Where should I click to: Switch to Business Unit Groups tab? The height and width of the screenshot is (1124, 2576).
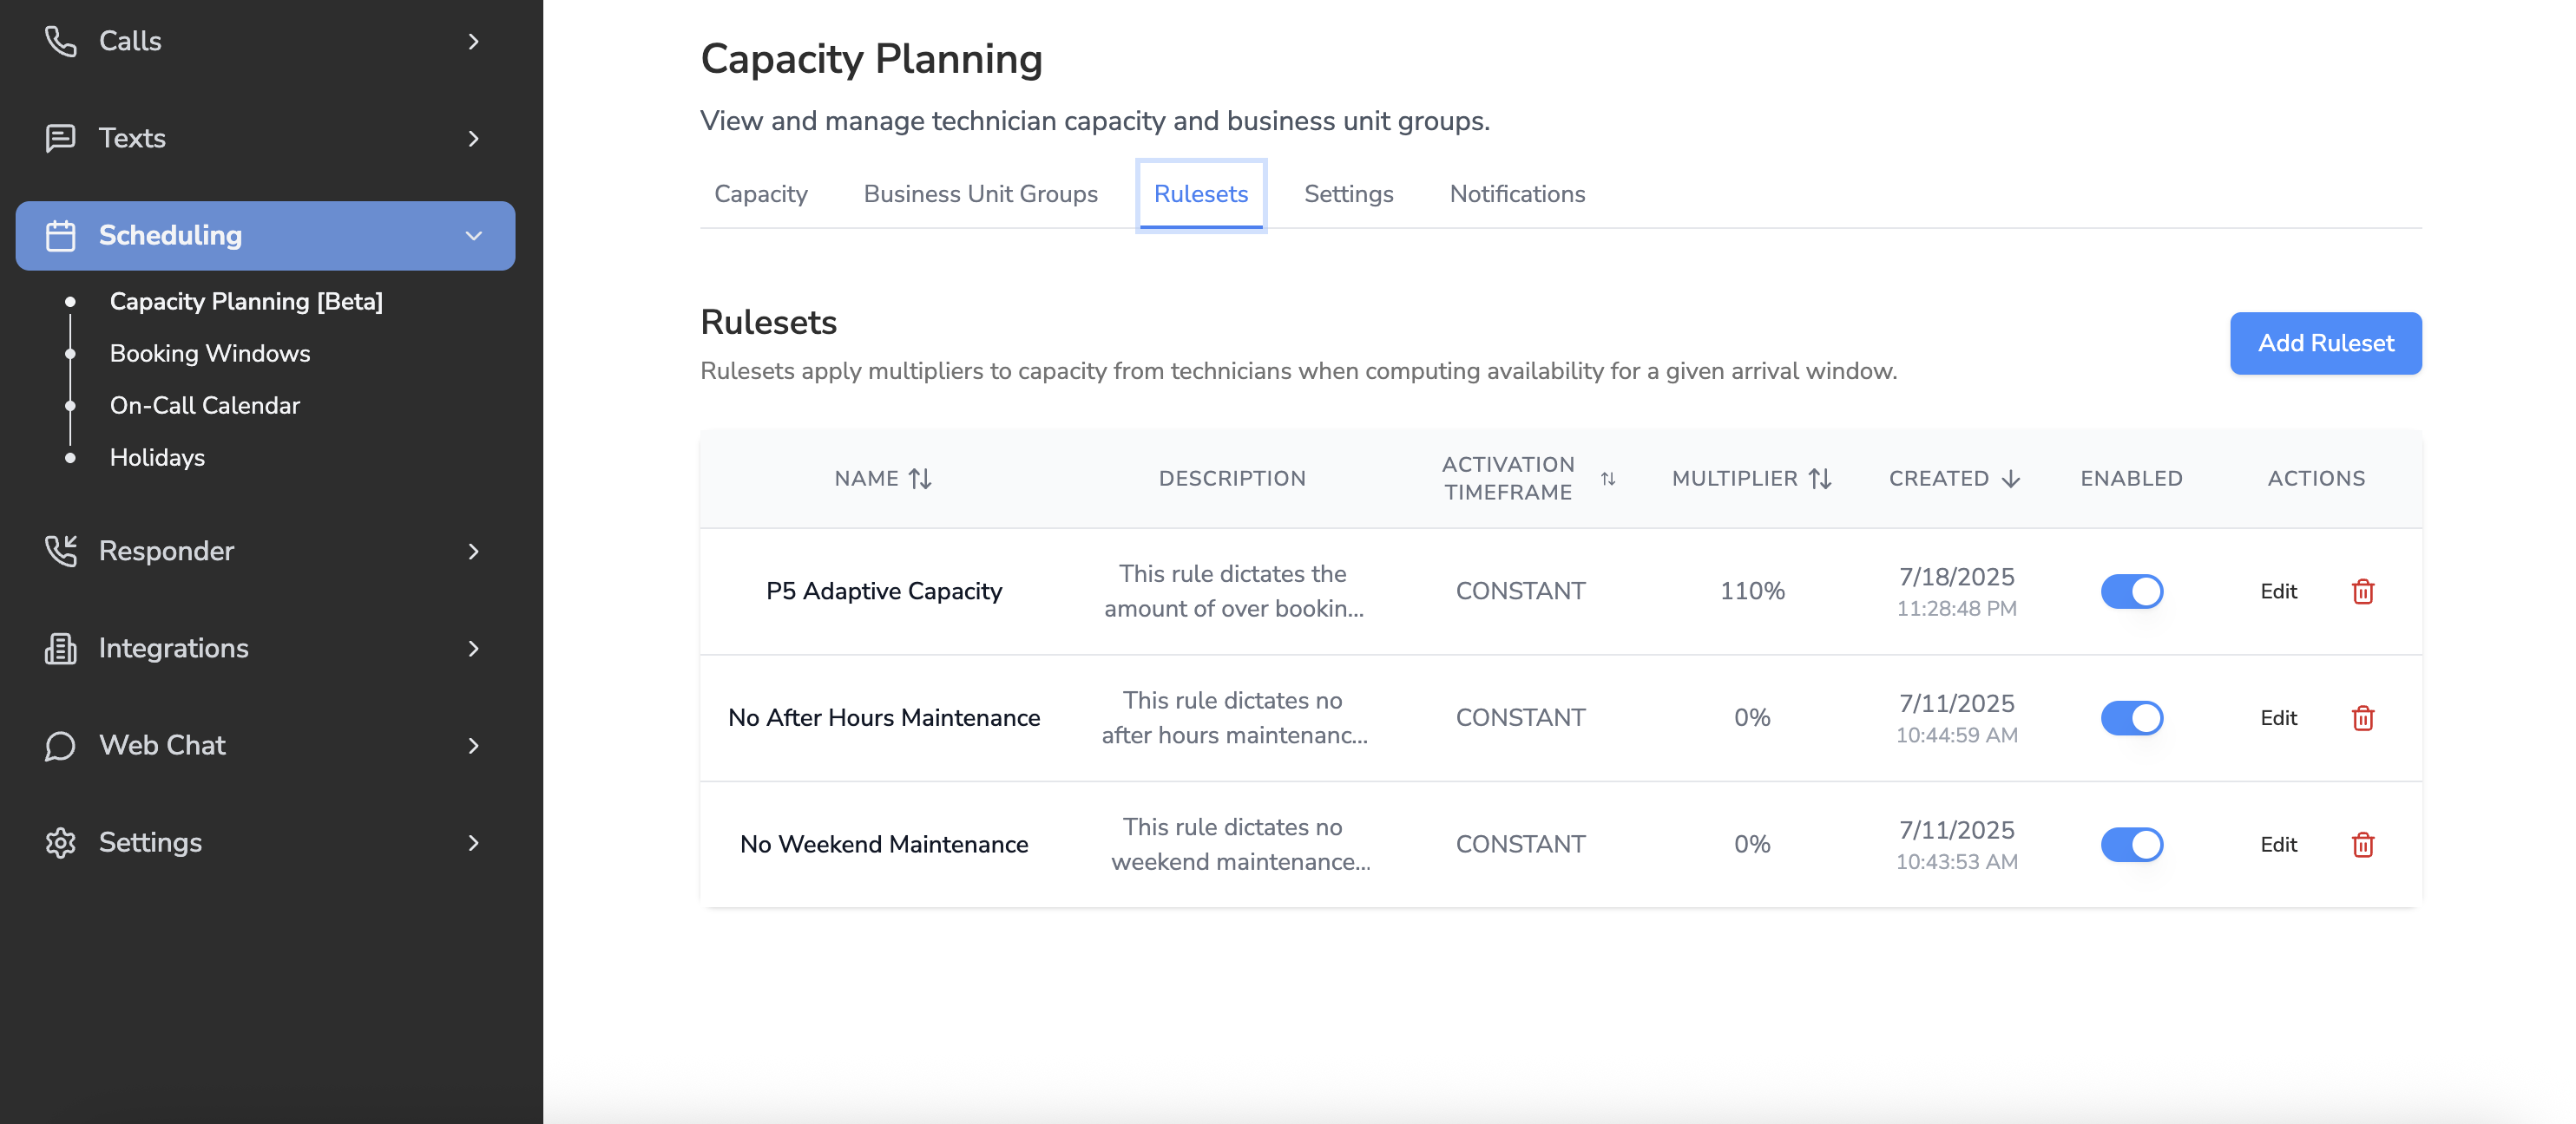click(x=980, y=193)
